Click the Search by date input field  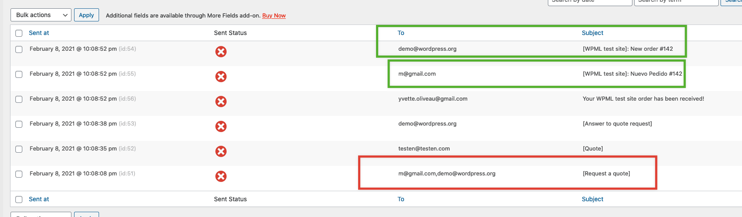point(589,2)
